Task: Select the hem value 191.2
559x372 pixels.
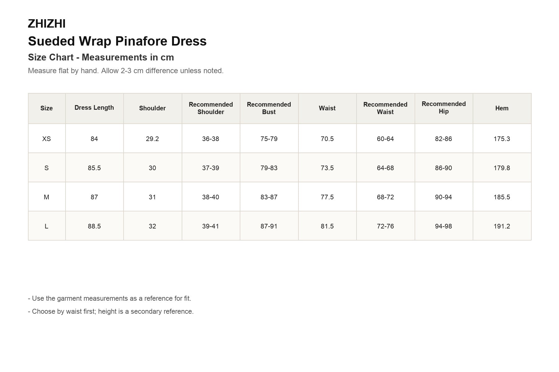Action: click(502, 226)
